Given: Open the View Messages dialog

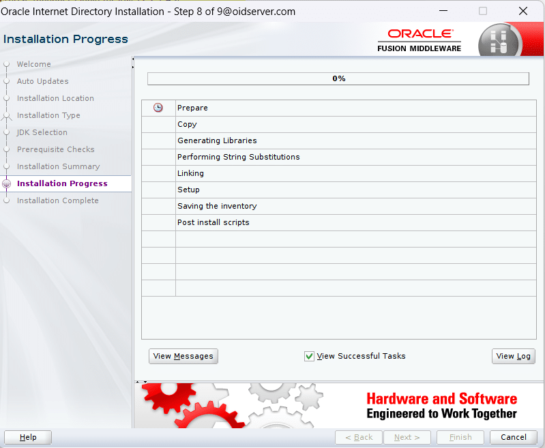Looking at the screenshot, I should [x=183, y=356].
